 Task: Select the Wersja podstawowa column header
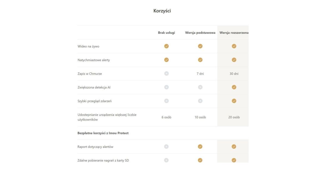coord(200,33)
